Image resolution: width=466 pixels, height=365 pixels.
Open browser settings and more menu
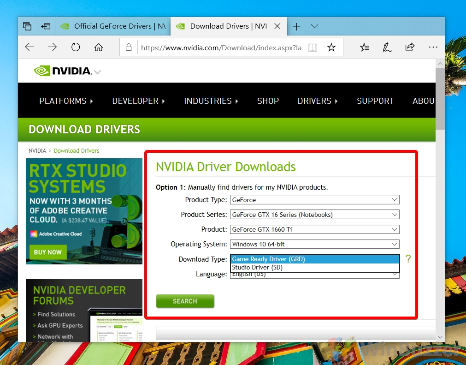click(x=433, y=47)
